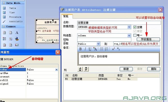Open the font color 'A' tool
168x102 pixels.
[x=95, y=49]
